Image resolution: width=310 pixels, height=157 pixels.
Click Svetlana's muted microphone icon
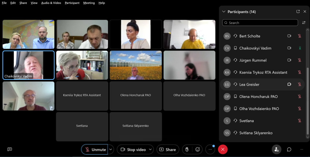point(300,121)
